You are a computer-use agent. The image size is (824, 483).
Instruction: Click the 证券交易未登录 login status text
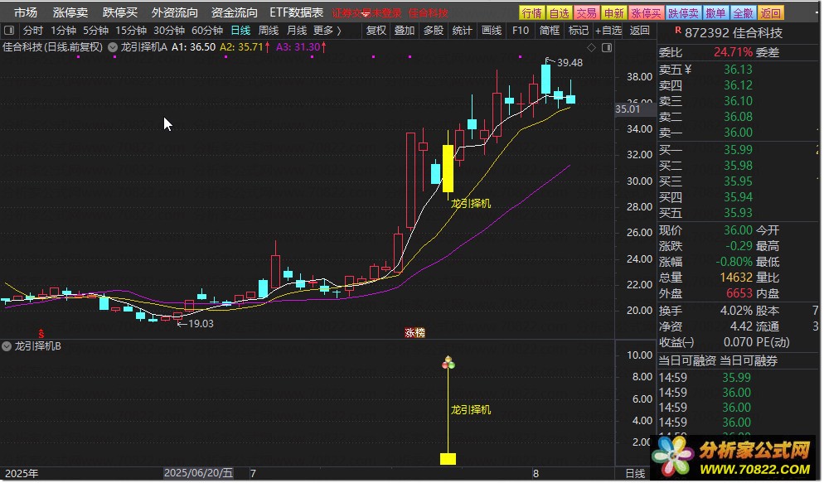coord(366,13)
